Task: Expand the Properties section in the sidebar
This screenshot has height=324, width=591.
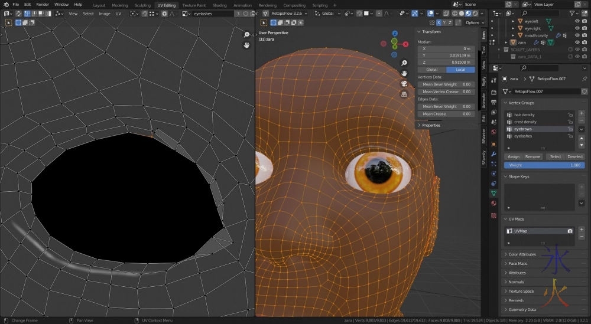Action: tap(431, 125)
